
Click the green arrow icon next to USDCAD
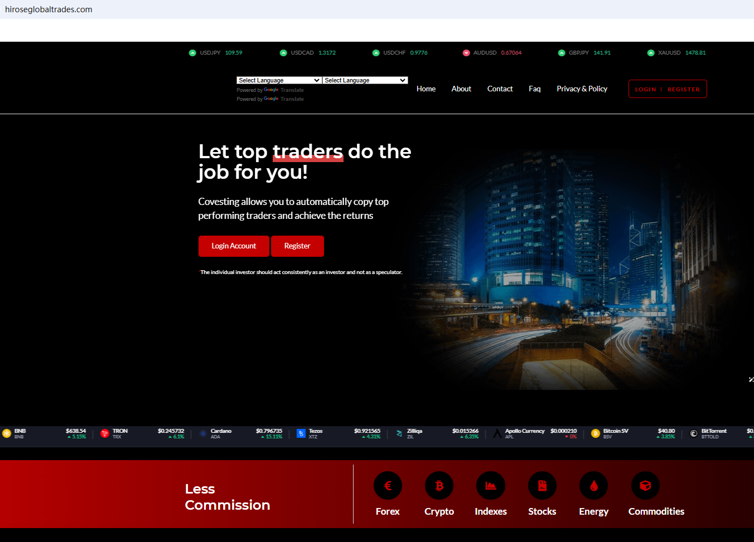coord(283,53)
